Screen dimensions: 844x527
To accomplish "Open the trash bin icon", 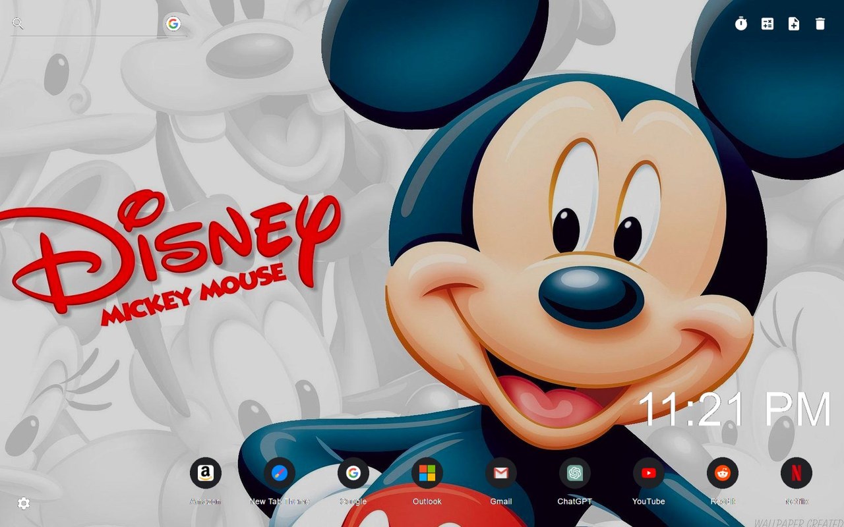I will click(x=820, y=24).
